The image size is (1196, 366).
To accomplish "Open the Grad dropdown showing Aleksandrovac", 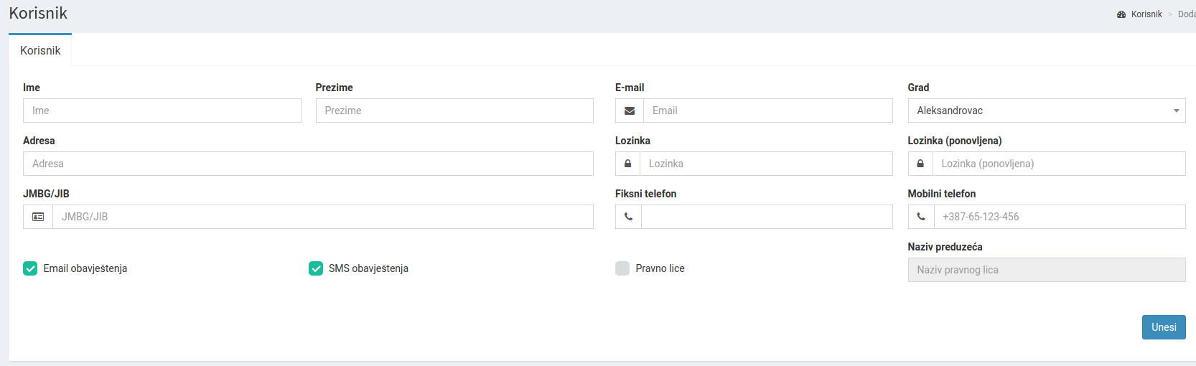I will click(1047, 111).
